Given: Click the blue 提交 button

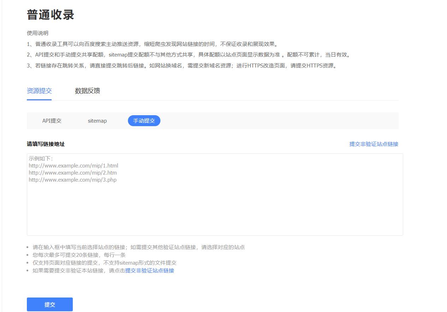Looking at the screenshot, I should click(x=50, y=305).
